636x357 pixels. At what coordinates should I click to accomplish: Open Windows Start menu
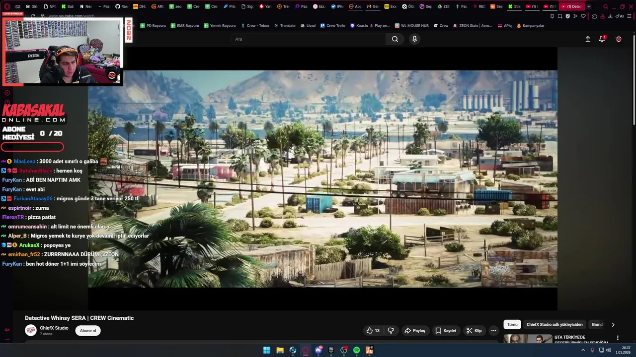click(x=267, y=350)
